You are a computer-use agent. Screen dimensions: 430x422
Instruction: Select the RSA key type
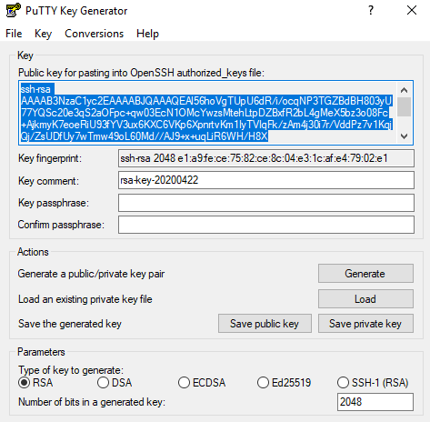[x=24, y=383]
